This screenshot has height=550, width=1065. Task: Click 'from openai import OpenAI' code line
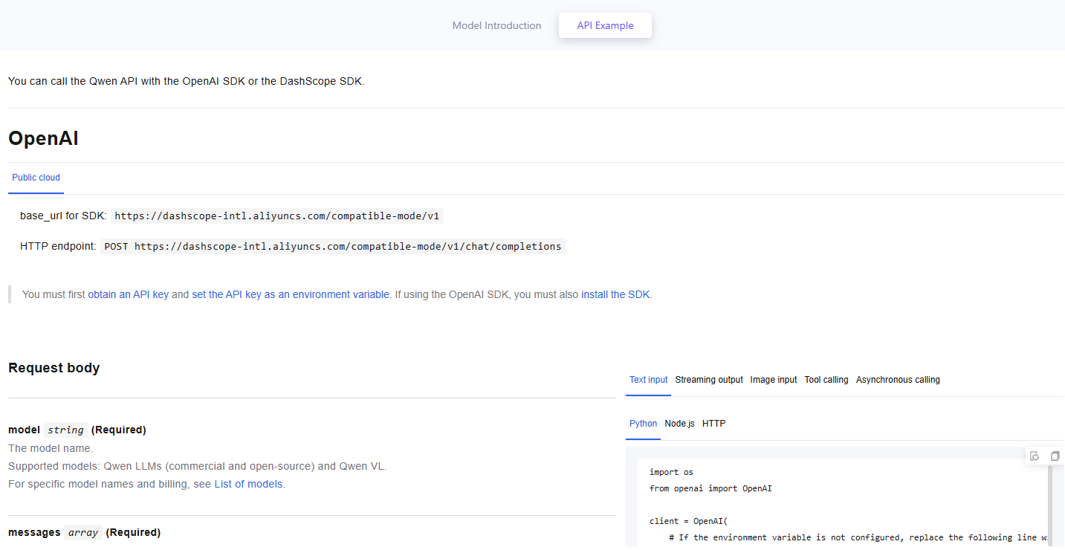coord(711,488)
